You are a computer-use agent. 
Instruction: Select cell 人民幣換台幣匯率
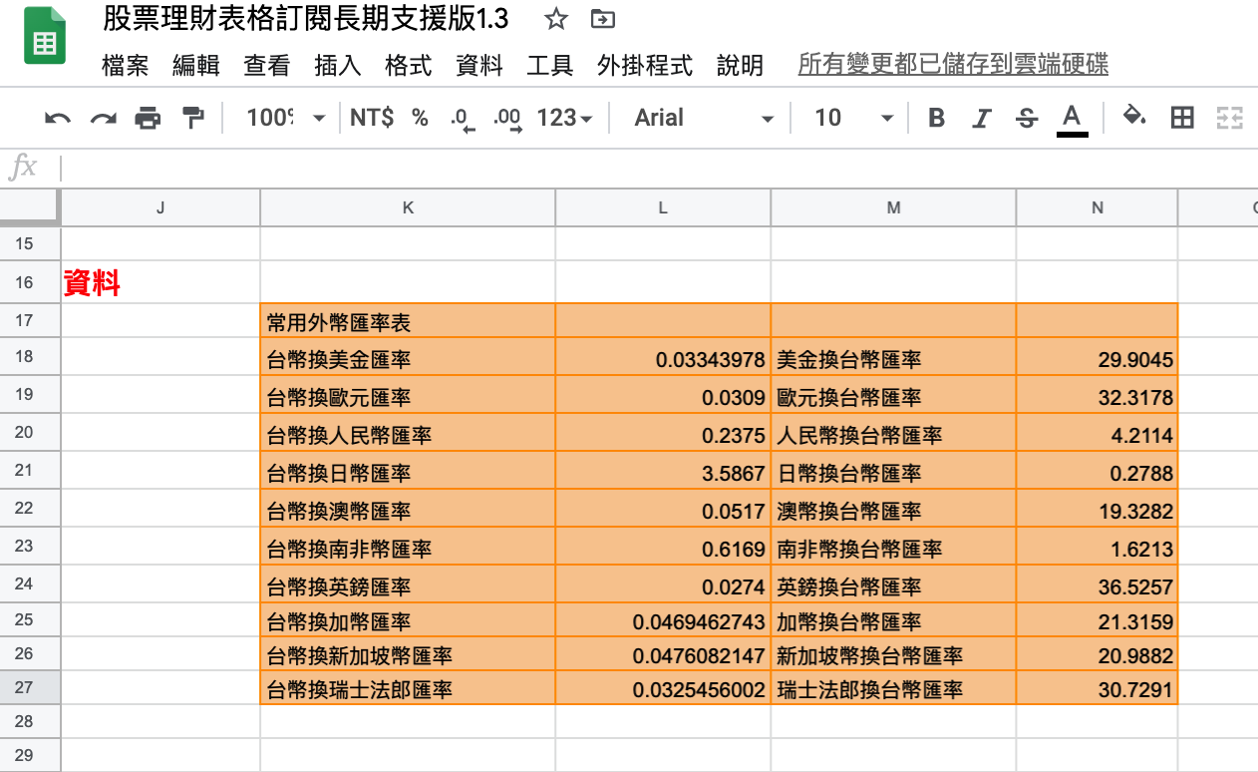(x=893, y=433)
